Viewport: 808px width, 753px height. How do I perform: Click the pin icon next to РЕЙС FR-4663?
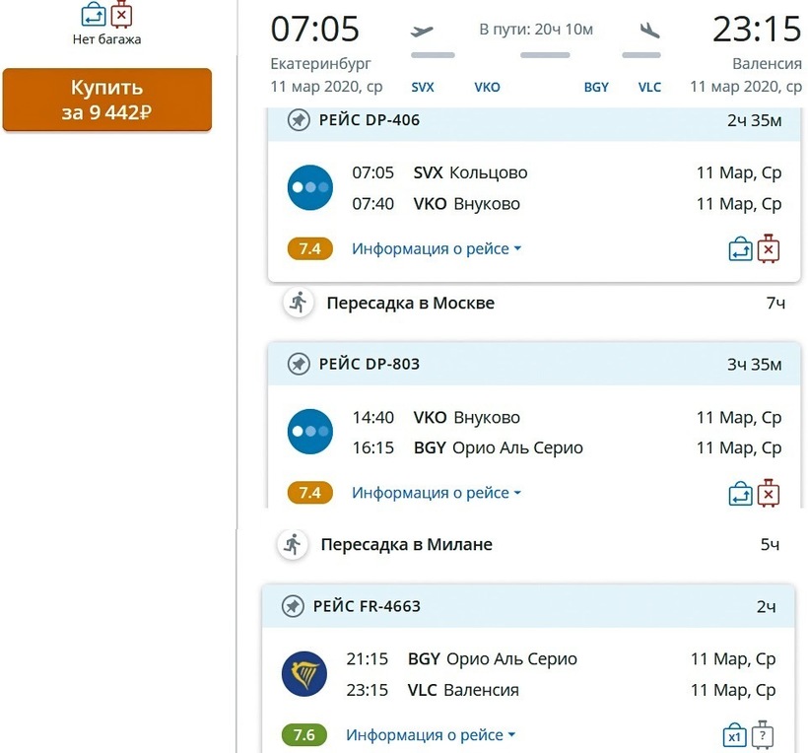292,606
